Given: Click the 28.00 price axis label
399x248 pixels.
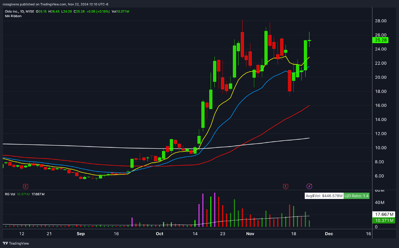Looking at the screenshot, I should tap(381, 21).
